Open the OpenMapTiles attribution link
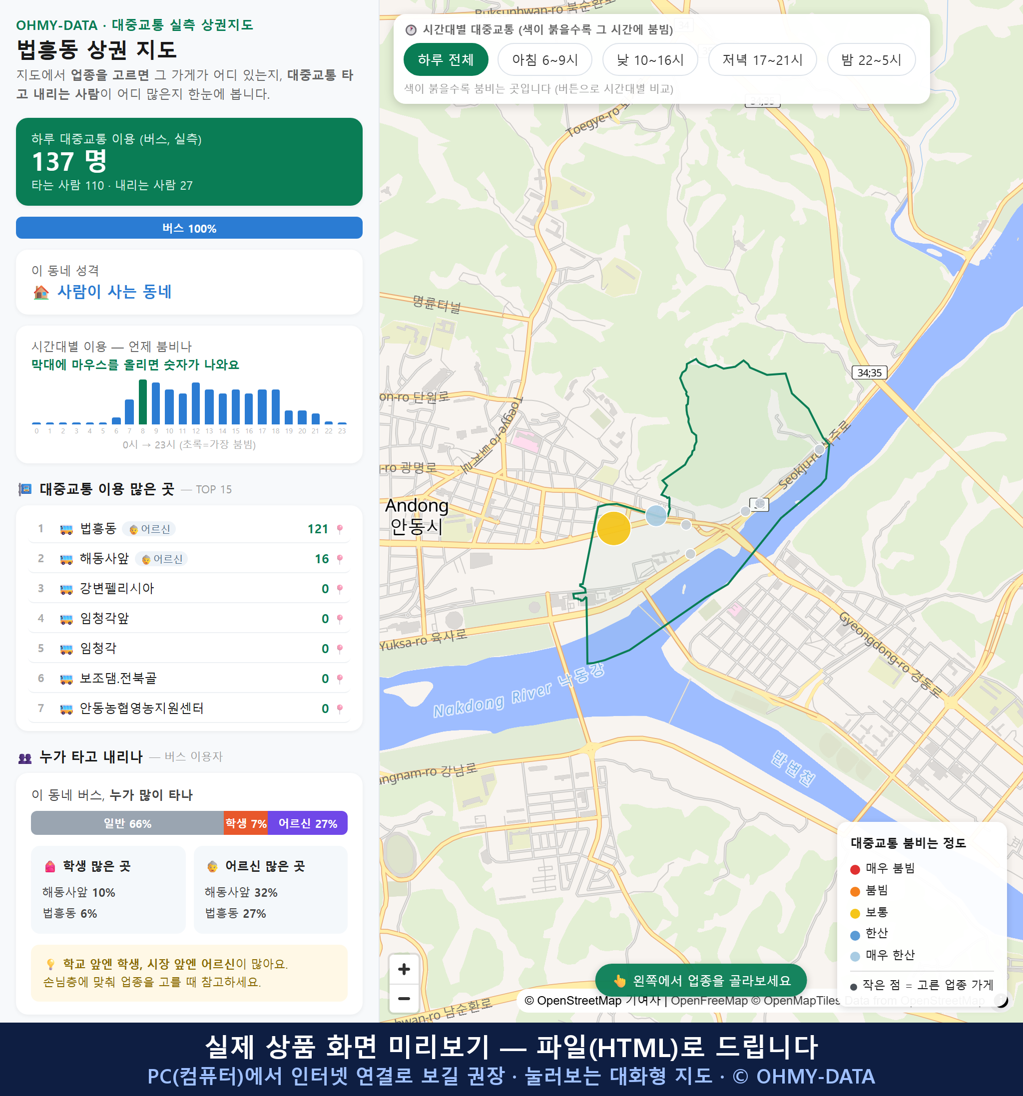Viewport: 1023px width, 1096px height. [x=796, y=1000]
